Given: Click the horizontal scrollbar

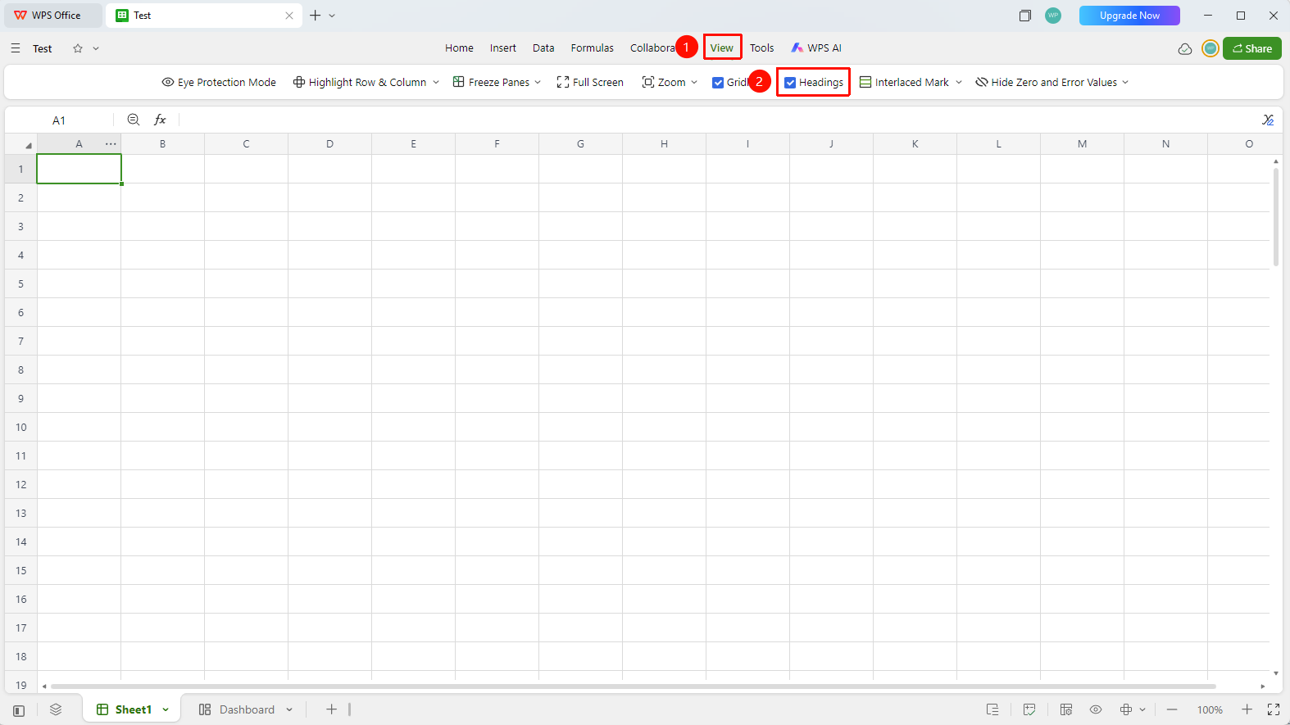Looking at the screenshot, I should click(x=633, y=686).
